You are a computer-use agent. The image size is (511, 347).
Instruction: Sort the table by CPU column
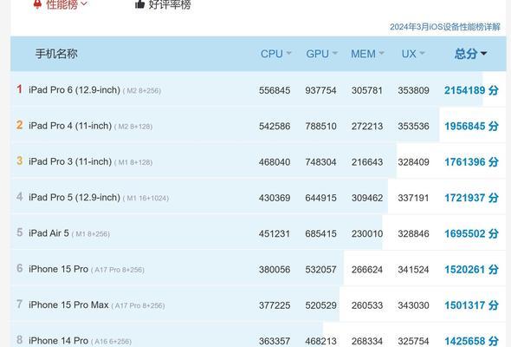click(x=275, y=54)
